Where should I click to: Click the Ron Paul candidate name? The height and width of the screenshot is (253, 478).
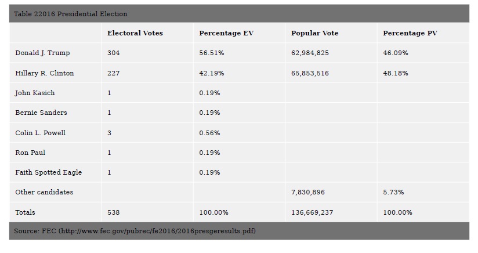pyautogui.click(x=30, y=153)
